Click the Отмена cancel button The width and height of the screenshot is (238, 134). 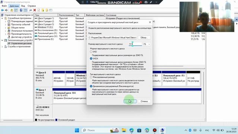tap(144, 101)
